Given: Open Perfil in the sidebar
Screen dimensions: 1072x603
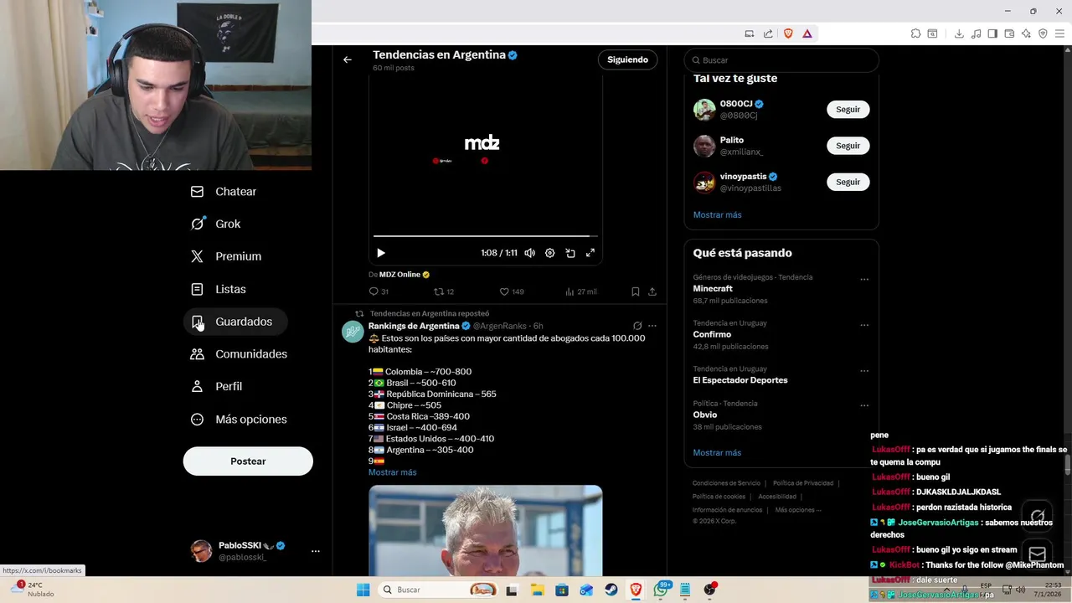Looking at the screenshot, I should 217,386.
